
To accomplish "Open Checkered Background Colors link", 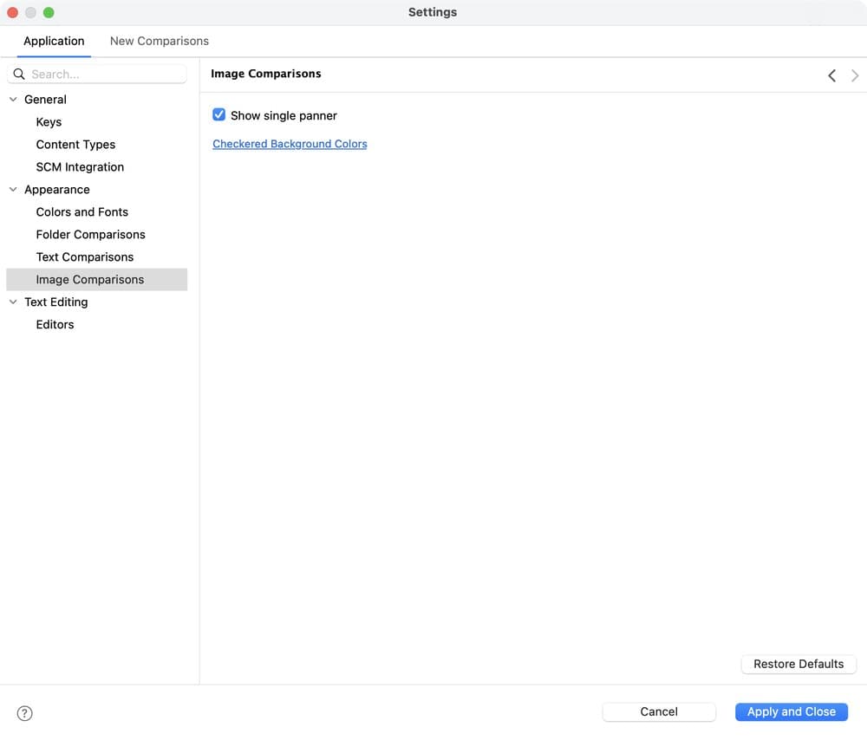I will (290, 144).
